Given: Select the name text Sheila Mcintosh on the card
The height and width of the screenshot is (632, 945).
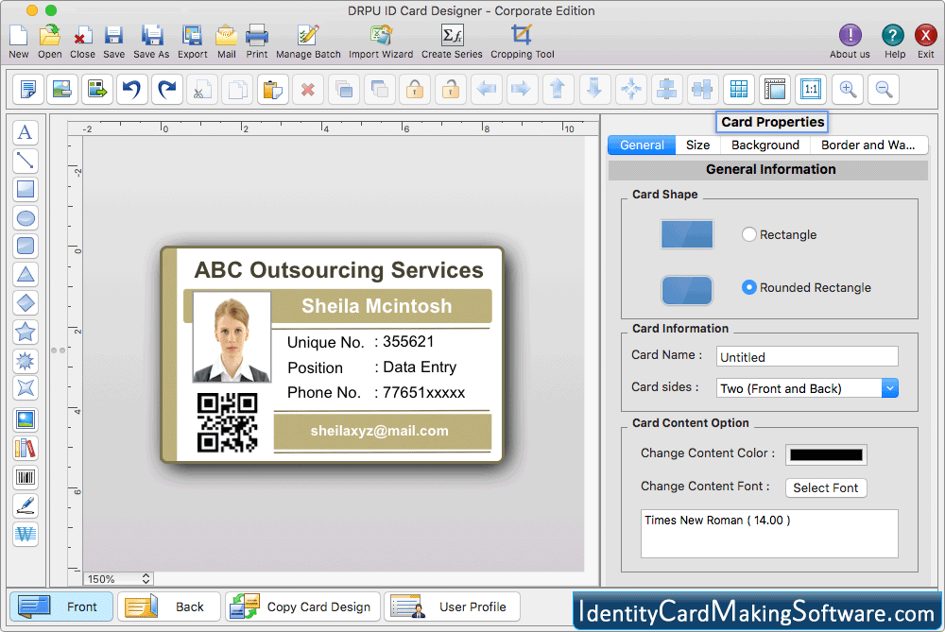Looking at the screenshot, I should pos(377,306).
